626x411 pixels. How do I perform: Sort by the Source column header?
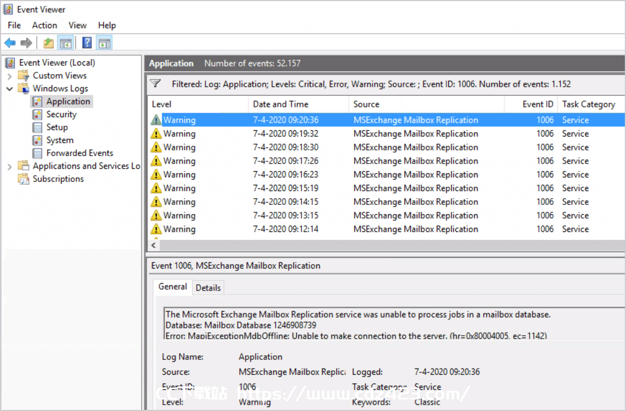coord(426,104)
